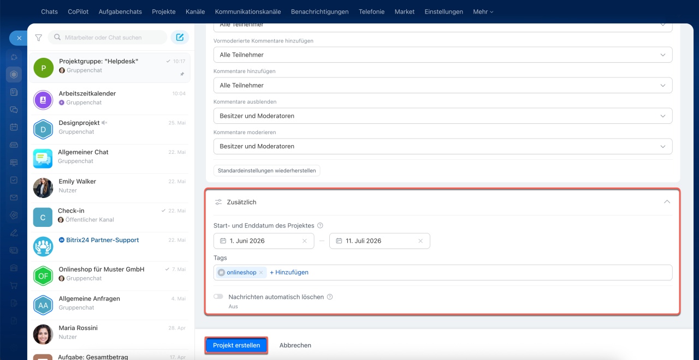Viewport: 699px width, 360px height.
Task: Open the mail icon in left sidebar
Action: point(14,197)
